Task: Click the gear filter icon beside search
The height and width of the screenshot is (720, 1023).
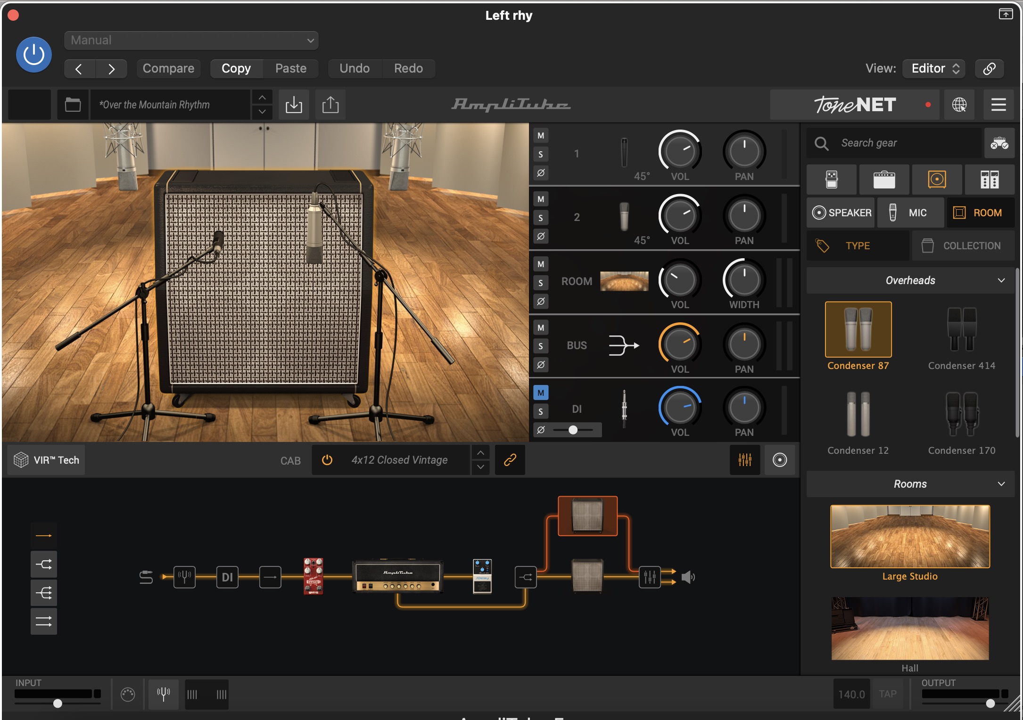Action: 999,143
